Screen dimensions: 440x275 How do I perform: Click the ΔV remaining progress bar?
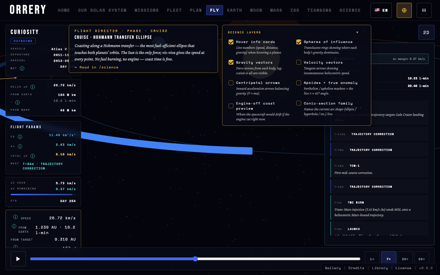tap(43, 195)
